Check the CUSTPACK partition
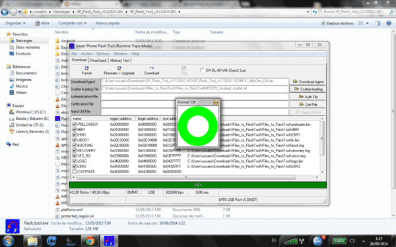396x247 pixels. point(75,172)
